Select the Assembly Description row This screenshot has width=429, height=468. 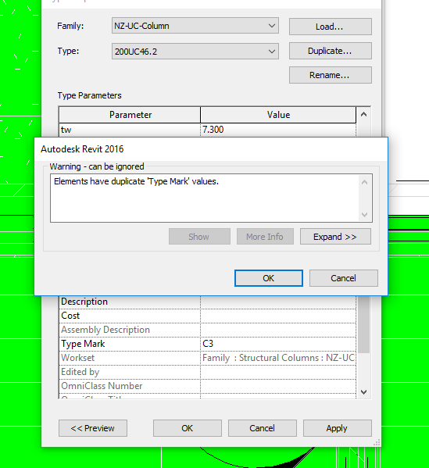208,330
